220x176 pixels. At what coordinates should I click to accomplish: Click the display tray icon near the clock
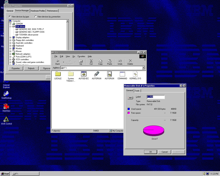coord(208,174)
